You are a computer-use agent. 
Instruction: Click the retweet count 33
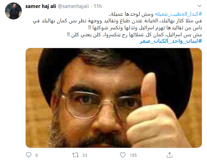[x=85, y=155]
